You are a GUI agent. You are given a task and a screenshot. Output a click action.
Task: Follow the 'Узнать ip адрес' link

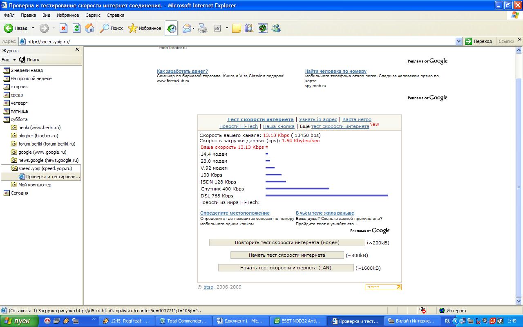(x=318, y=119)
